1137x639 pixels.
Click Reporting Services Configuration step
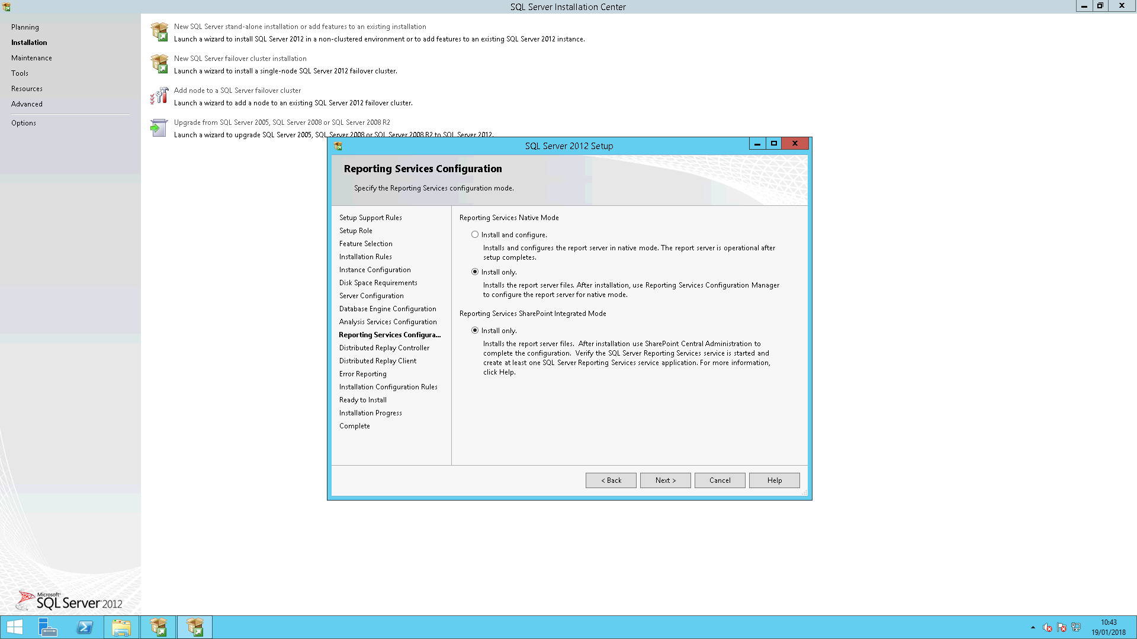click(x=390, y=335)
